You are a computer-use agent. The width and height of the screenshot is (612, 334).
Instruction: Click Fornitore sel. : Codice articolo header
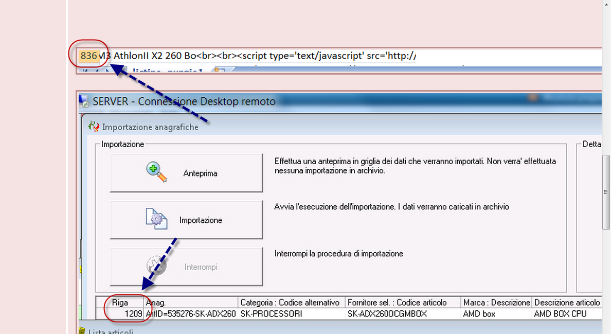(402, 303)
